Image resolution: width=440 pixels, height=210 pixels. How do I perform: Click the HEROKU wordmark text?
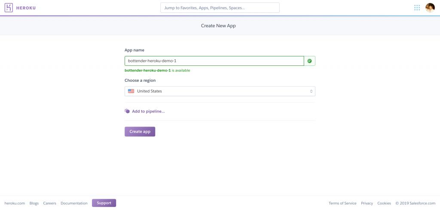click(26, 8)
